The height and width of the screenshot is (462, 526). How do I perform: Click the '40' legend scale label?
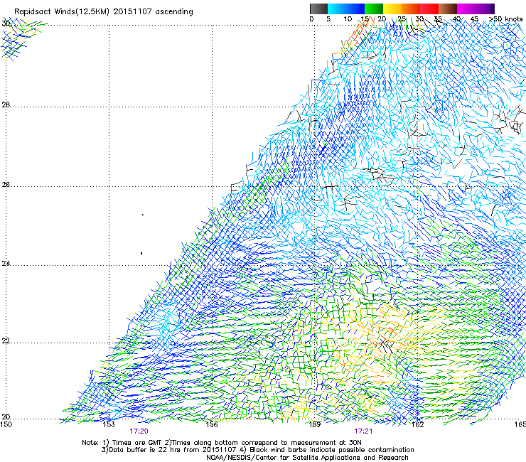point(456,19)
